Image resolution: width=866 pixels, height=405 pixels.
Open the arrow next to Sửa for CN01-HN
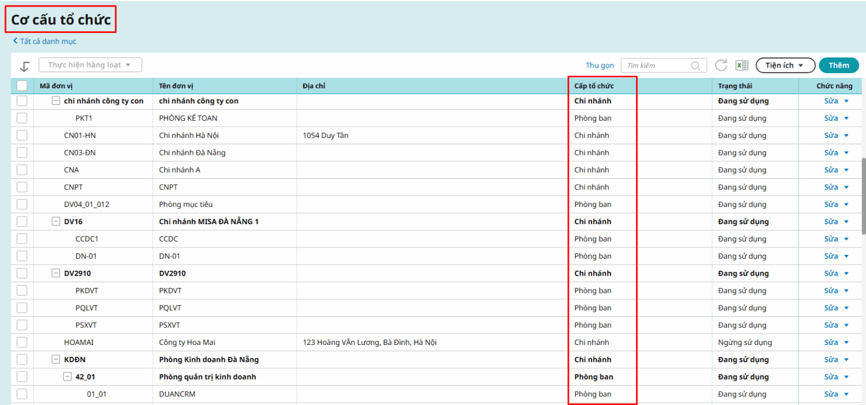pos(847,136)
